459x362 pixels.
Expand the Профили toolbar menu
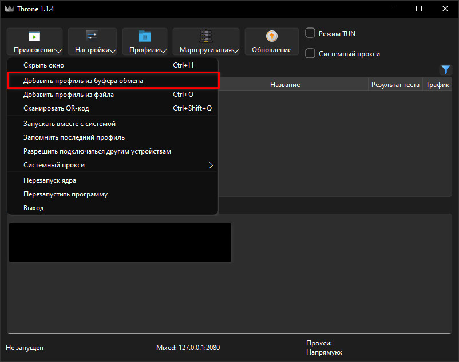pos(145,42)
